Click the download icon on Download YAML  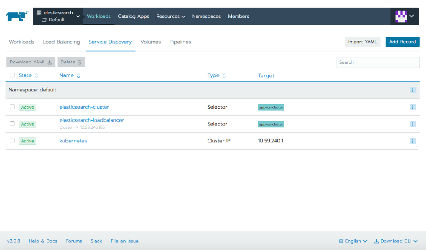50,62
